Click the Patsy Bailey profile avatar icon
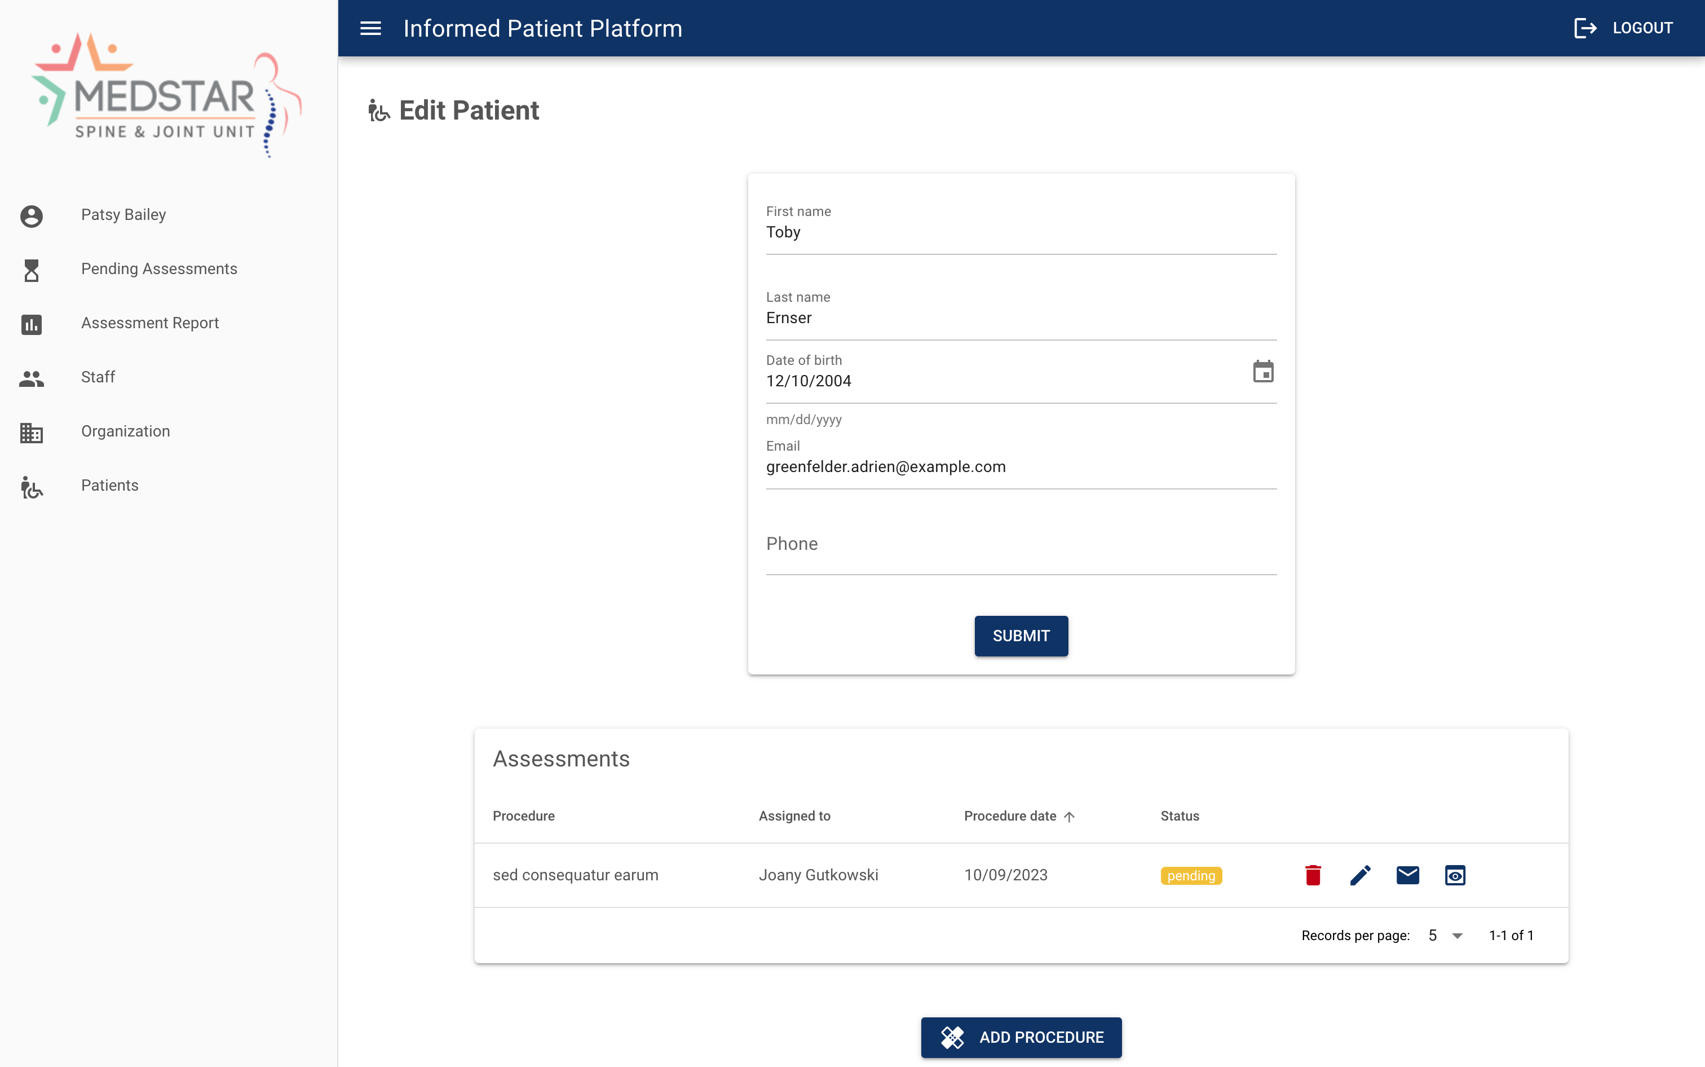The height and width of the screenshot is (1067, 1705). click(31, 216)
